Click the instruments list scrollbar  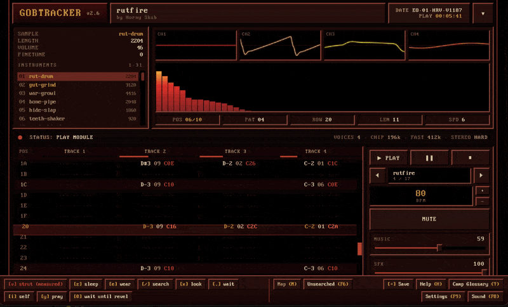142,98
